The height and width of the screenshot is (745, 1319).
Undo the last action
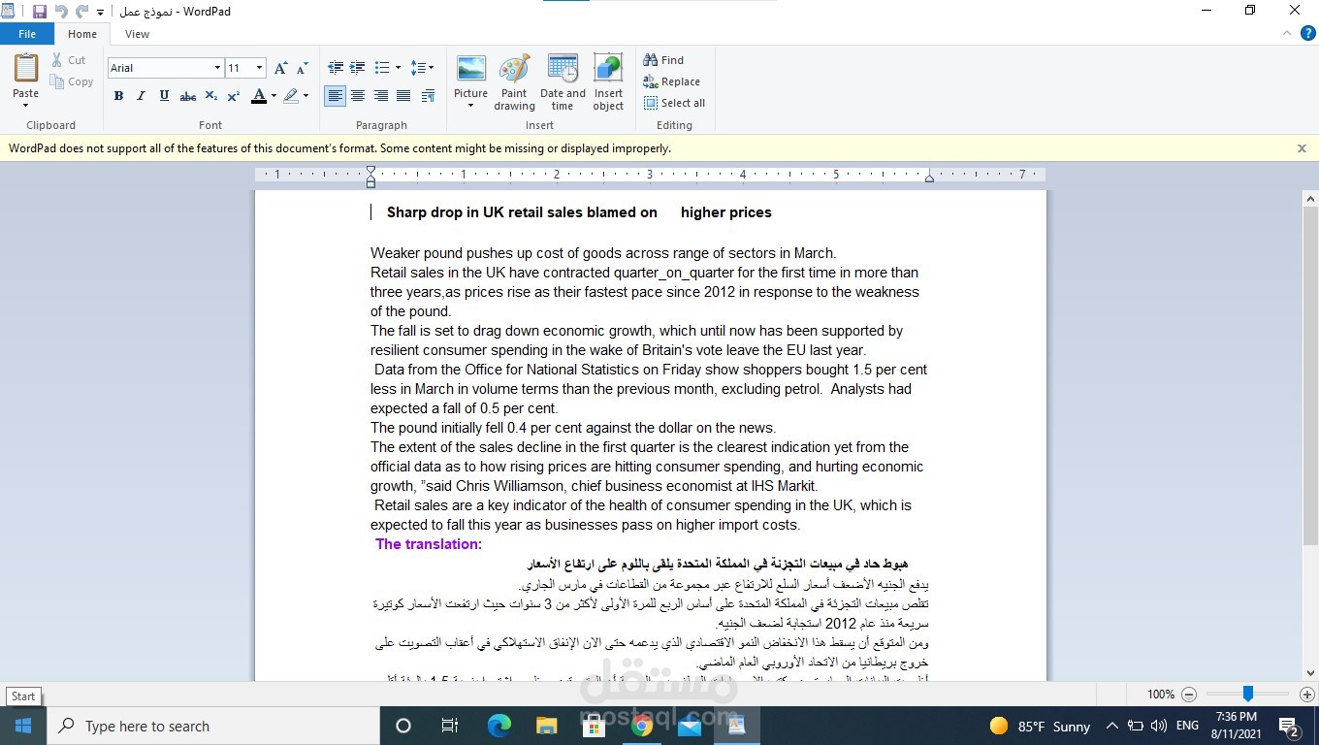point(61,12)
